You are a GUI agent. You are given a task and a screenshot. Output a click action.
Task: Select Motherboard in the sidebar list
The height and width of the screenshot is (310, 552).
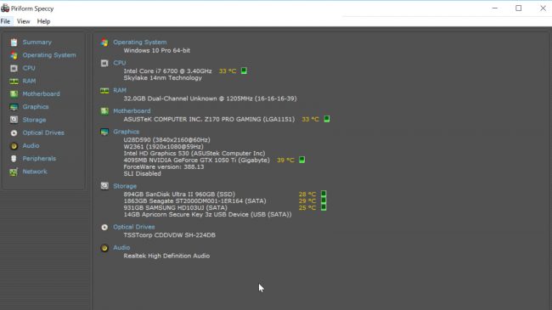[42, 94]
